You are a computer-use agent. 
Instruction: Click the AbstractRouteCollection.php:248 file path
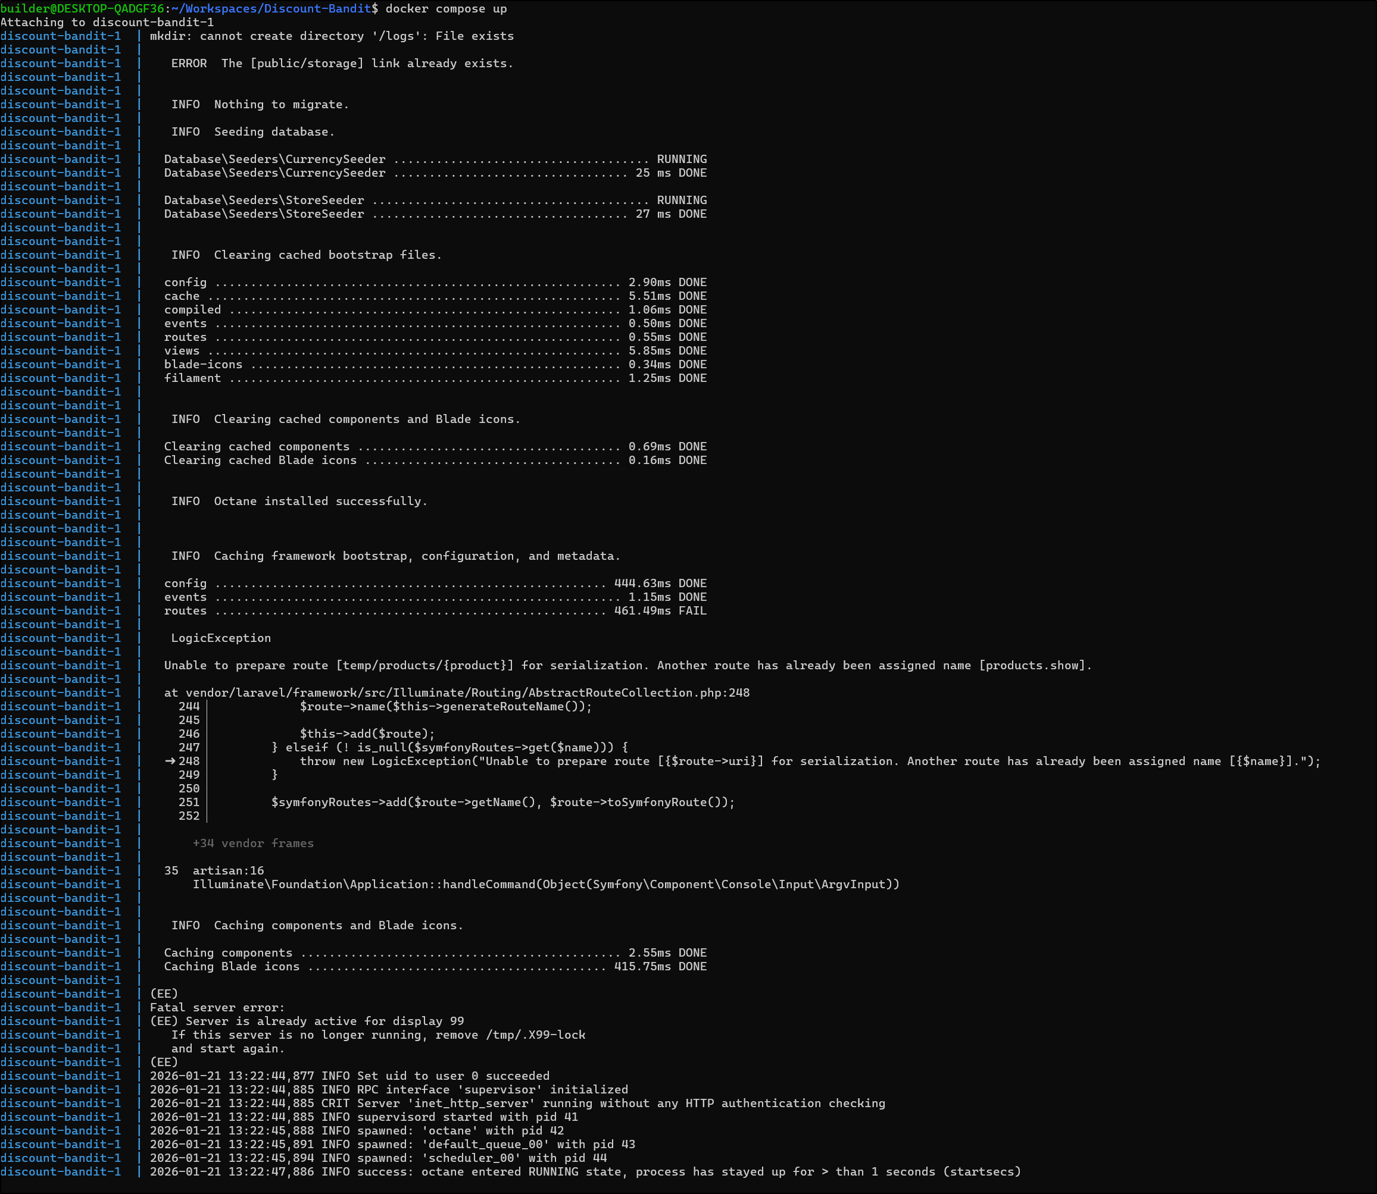coord(467,692)
